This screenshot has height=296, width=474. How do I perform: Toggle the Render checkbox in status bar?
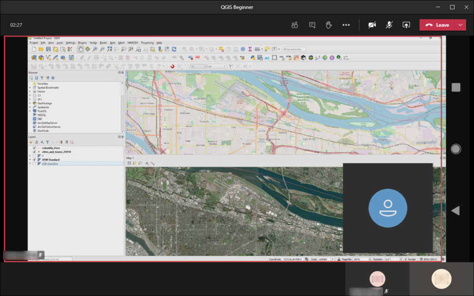[405, 259]
